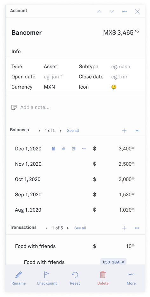Click the hashtag icon on the Dec 1 balance row
Image resolution: width=150 pixels, height=297 pixels.
[x=64, y=149]
